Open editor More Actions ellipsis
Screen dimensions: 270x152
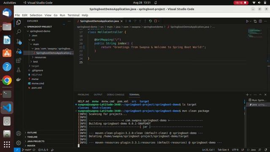[x=265, y=21]
